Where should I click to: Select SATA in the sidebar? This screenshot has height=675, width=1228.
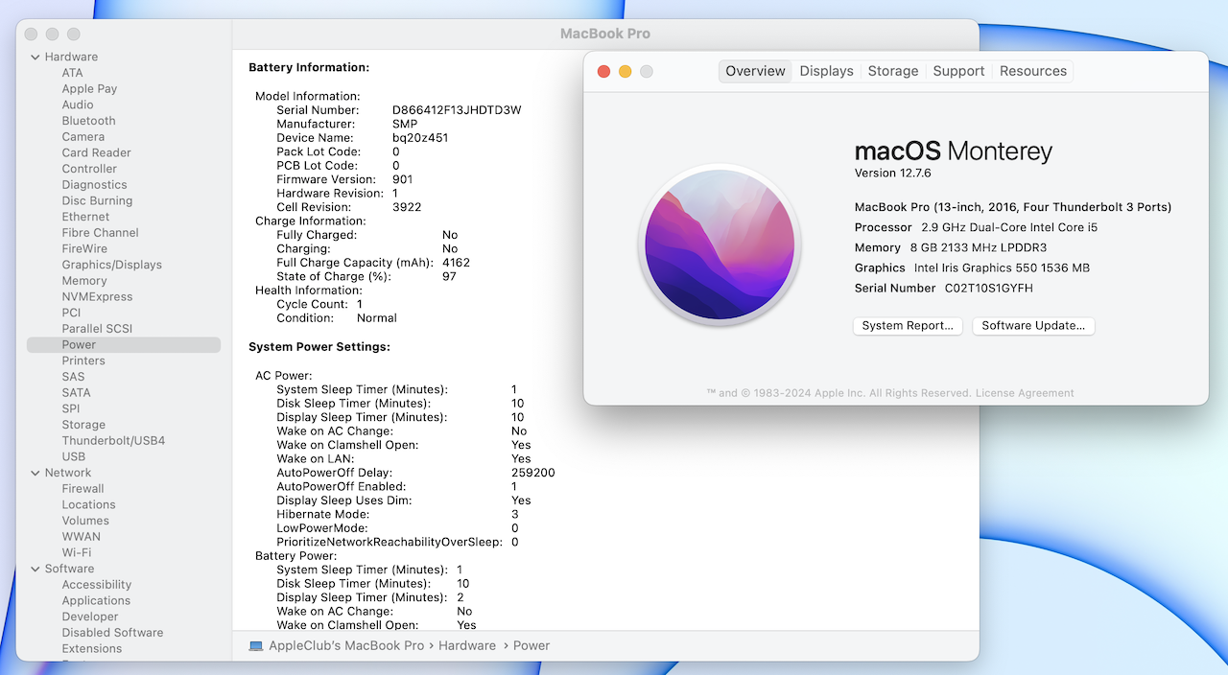click(x=77, y=392)
